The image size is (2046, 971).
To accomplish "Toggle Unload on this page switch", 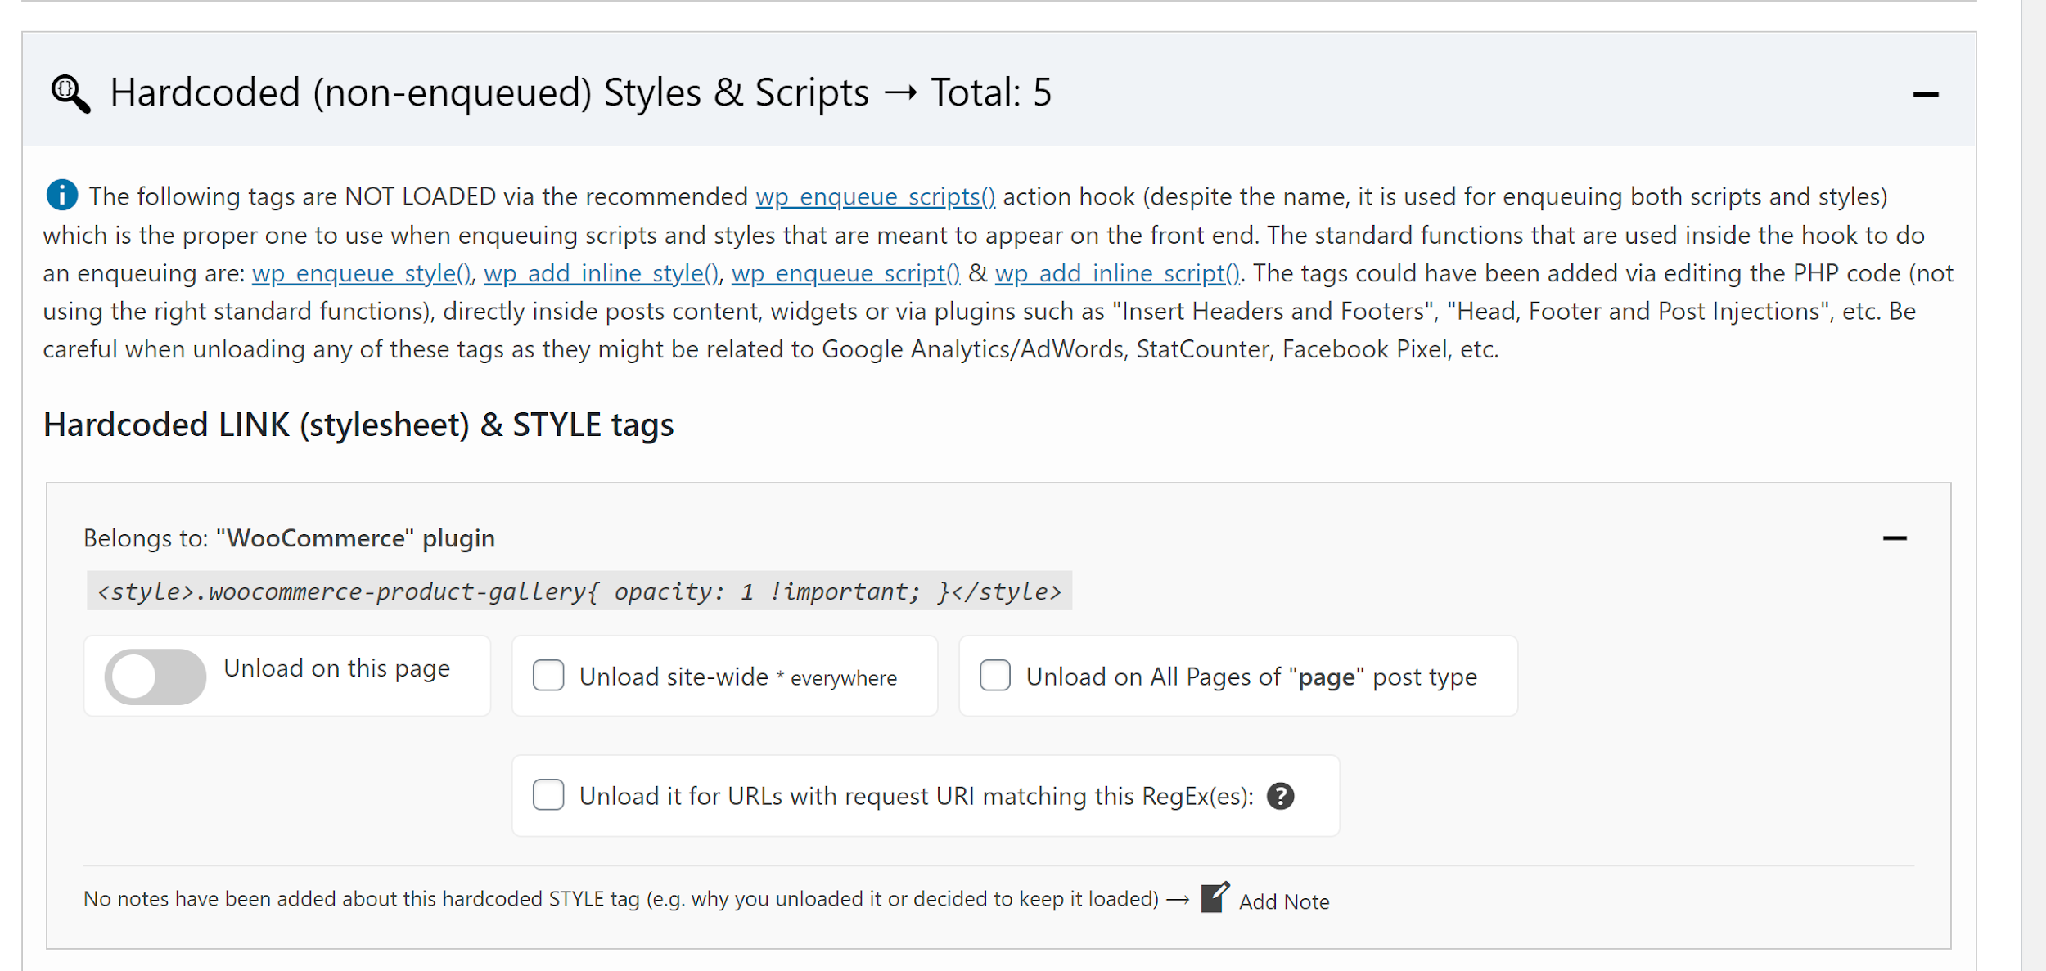I will 155,677.
